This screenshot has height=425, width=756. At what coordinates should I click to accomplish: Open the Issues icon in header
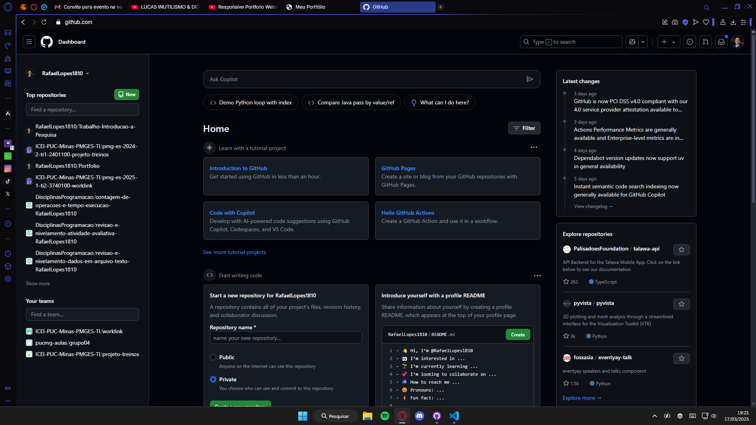pyautogui.click(x=690, y=42)
